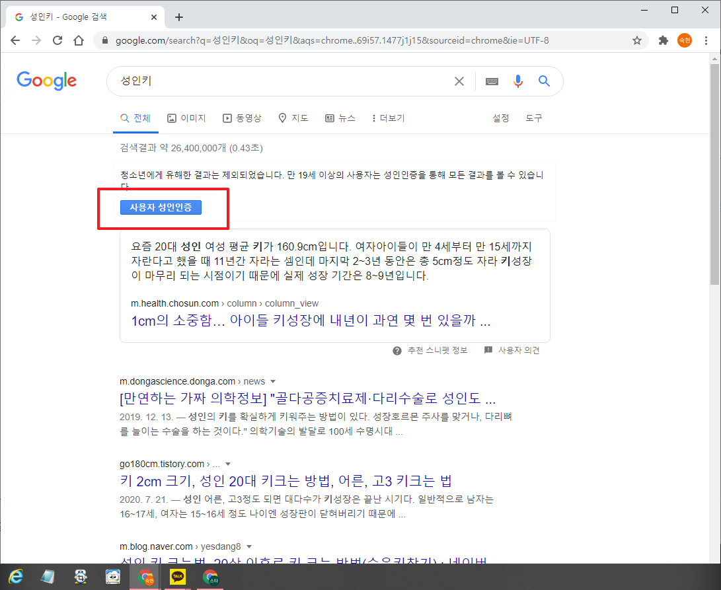Open a new tab with plus button
Image resolution: width=721 pixels, height=590 pixels.
pyautogui.click(x=179, y=17)
